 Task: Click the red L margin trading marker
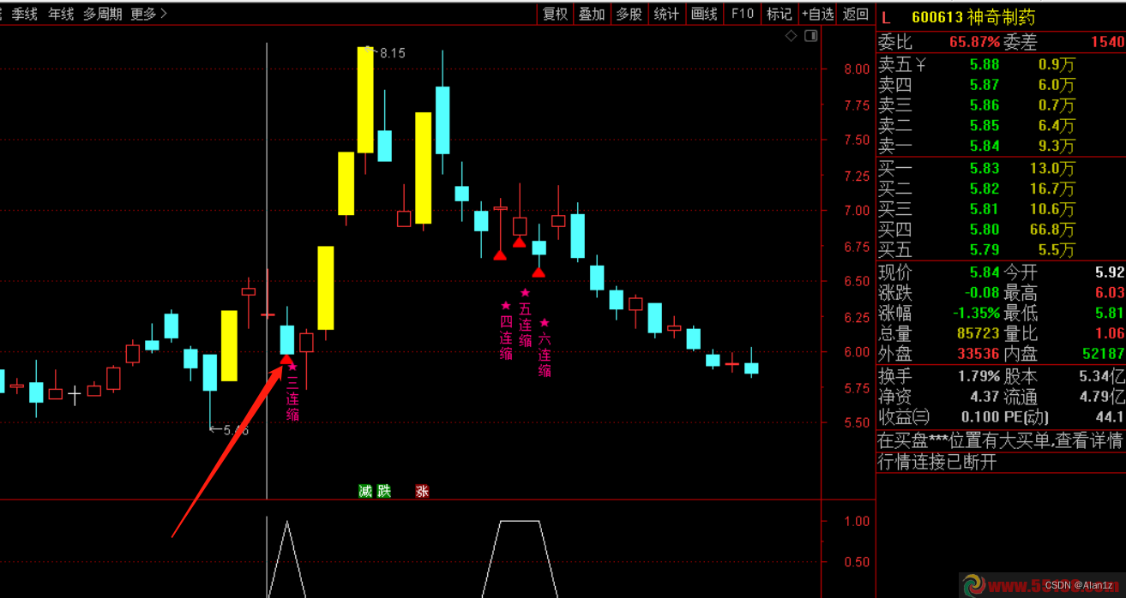(x=886, y=16)
